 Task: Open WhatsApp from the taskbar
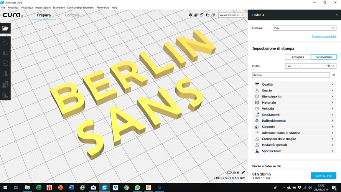pos(137,187)
